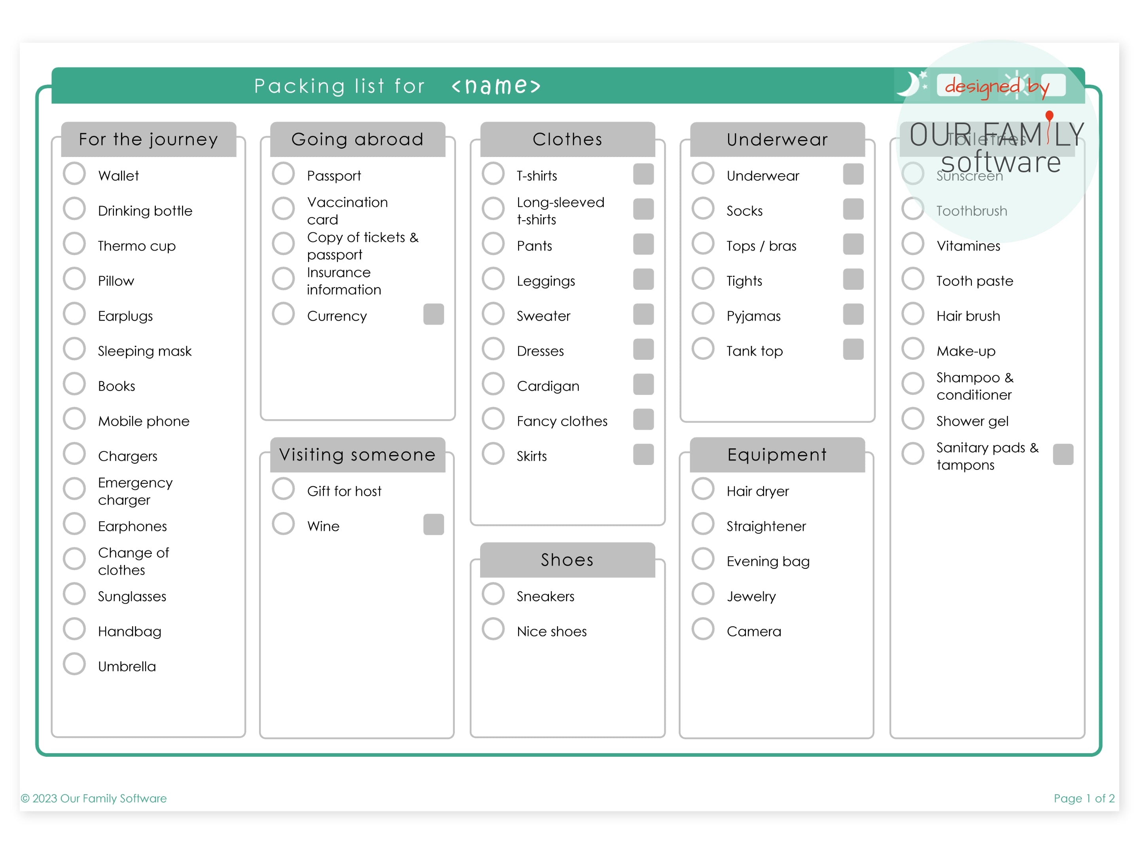Check the Camera circle
The height and width of the screenshot is (854, 1139).
point(703,629)
